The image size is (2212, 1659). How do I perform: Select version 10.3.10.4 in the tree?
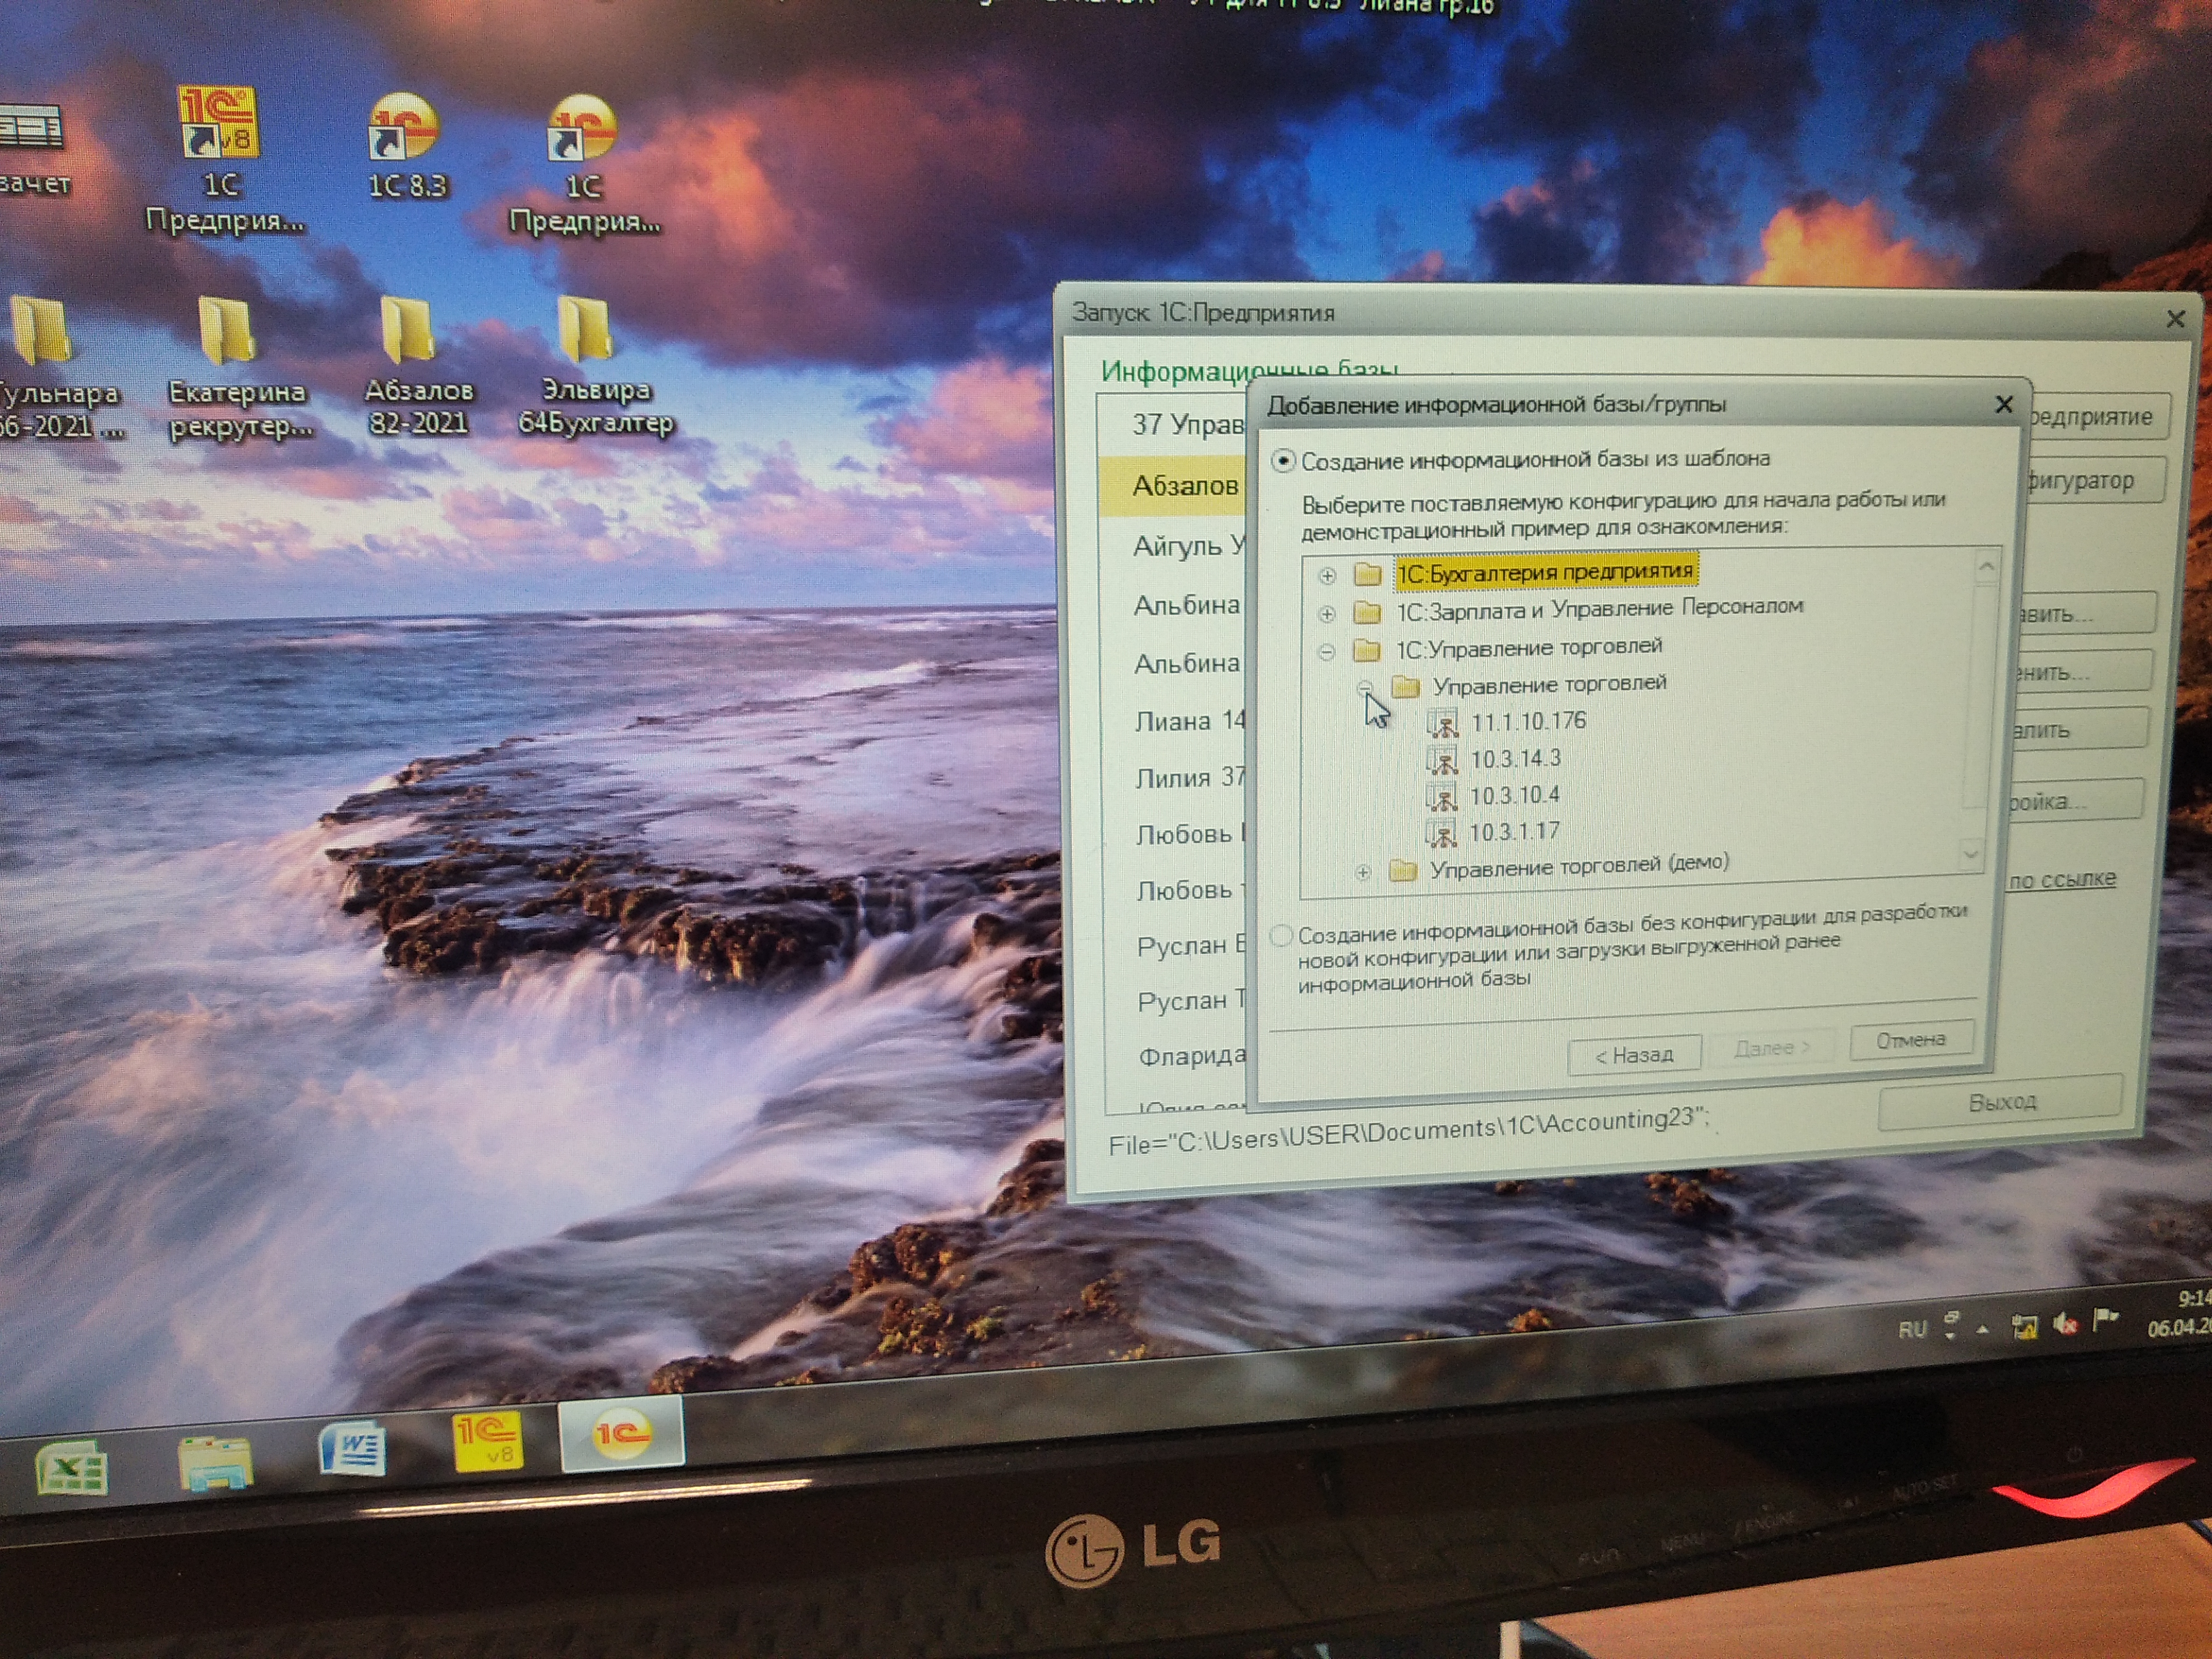click(1514, 796)
